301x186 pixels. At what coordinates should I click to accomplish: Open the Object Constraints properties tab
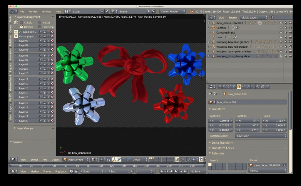coord(244,87)
